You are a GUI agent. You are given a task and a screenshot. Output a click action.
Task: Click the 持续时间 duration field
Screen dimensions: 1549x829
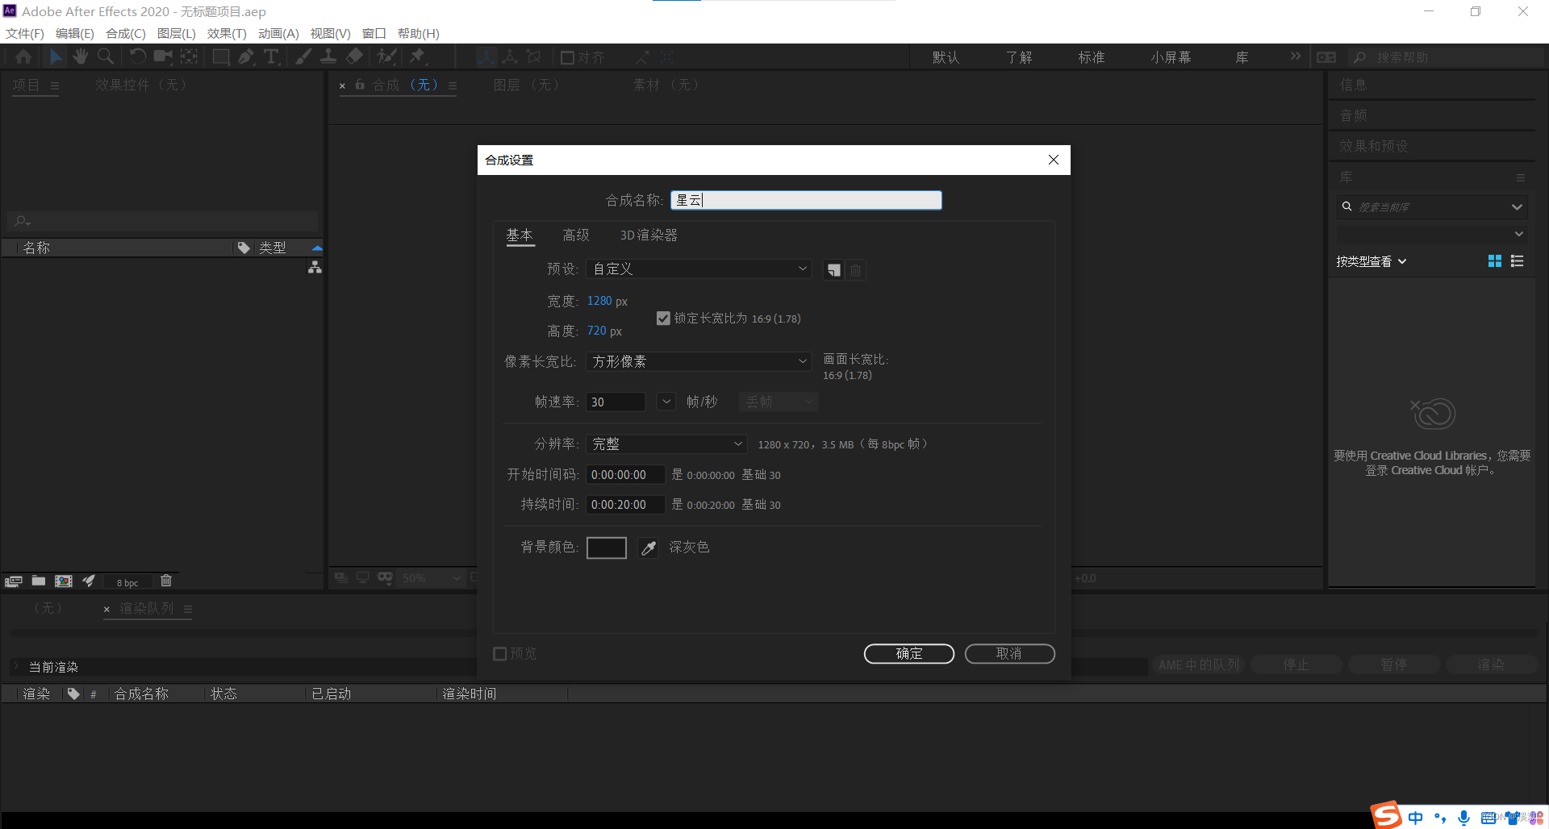(625, 505)
